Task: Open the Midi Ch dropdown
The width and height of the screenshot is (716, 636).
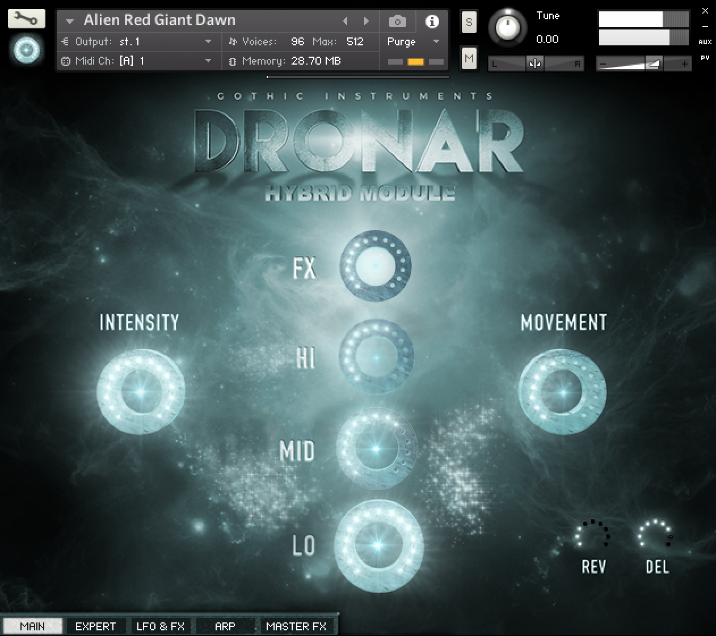Action: 208,61
